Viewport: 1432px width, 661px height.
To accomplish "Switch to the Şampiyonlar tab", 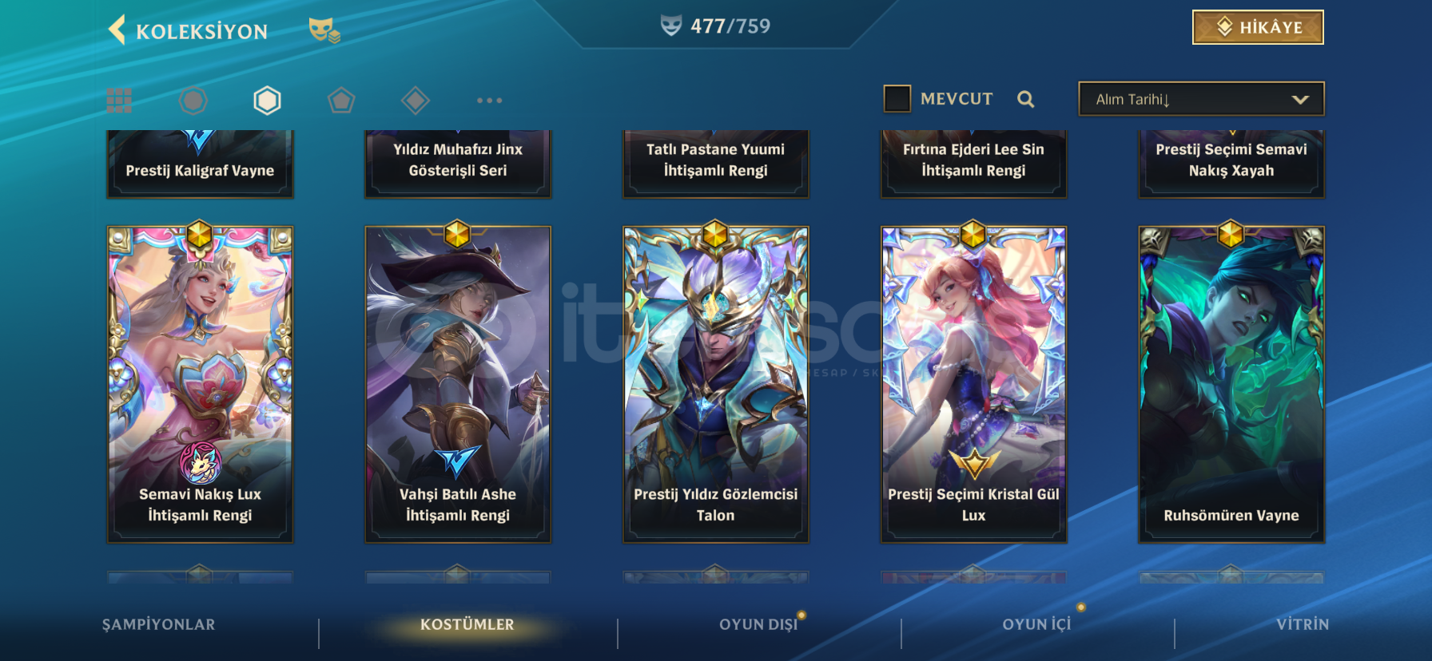I will tap(158, 624).
